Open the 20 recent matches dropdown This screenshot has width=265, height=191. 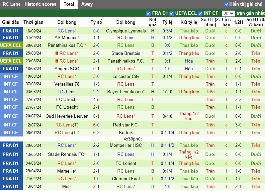[x=228, y=13]
